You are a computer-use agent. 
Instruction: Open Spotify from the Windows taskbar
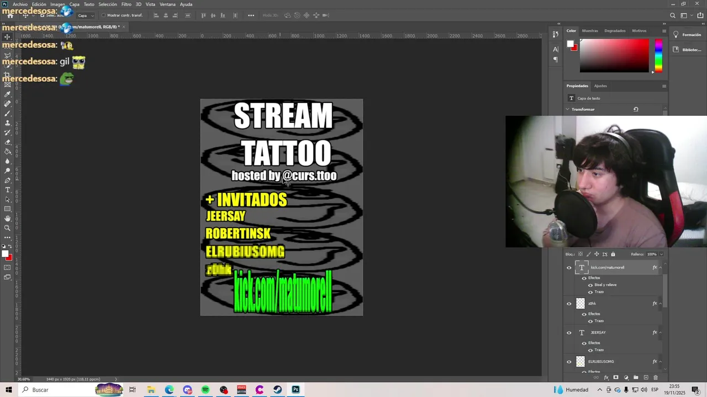click(205, 390)
